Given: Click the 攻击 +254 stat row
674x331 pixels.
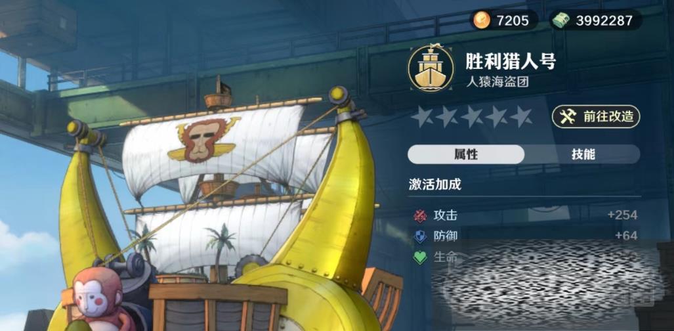Looking at the screenshot, I should (525, 215).
